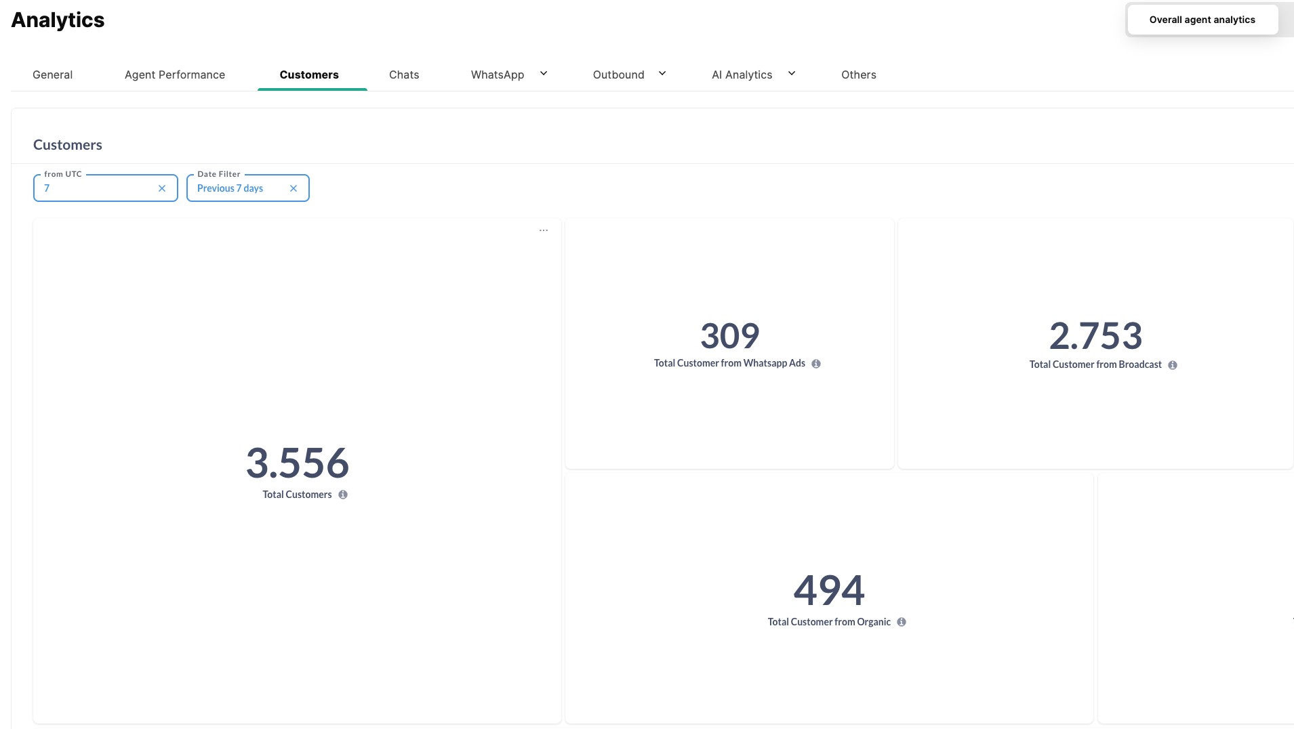1294x729 pixels.
Task: Clear the from UTC filter value
Action: pos(162,188)
